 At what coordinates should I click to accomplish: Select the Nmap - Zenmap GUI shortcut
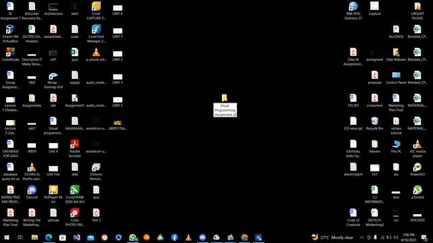coord(53,80)
